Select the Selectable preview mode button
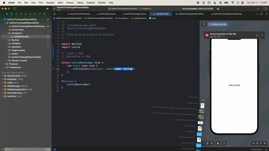Image resolution: width=269 pixels, height=151 pixels. [x=207, y=143]
